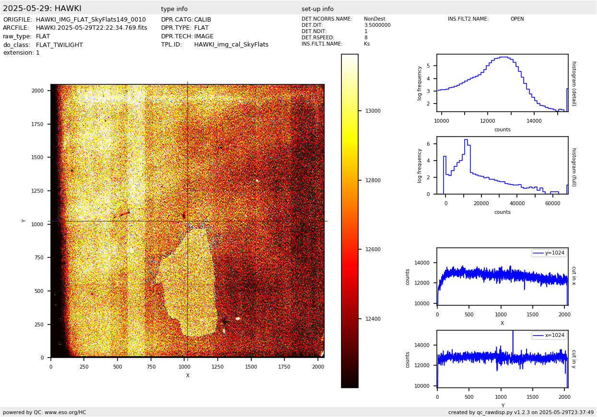Click the DET.DIT value 3.5000000
Screen dimensions: 597x417
377,25
